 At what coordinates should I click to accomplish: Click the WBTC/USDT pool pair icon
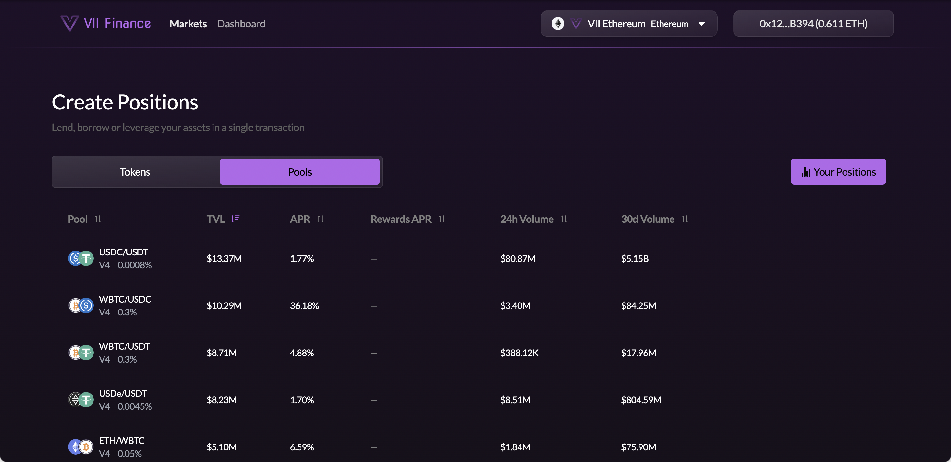(x=81, y=353)
